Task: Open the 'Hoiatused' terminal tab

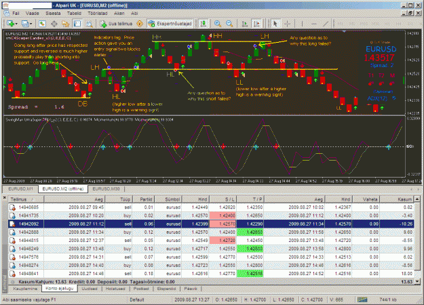Action: coord(115,289)
